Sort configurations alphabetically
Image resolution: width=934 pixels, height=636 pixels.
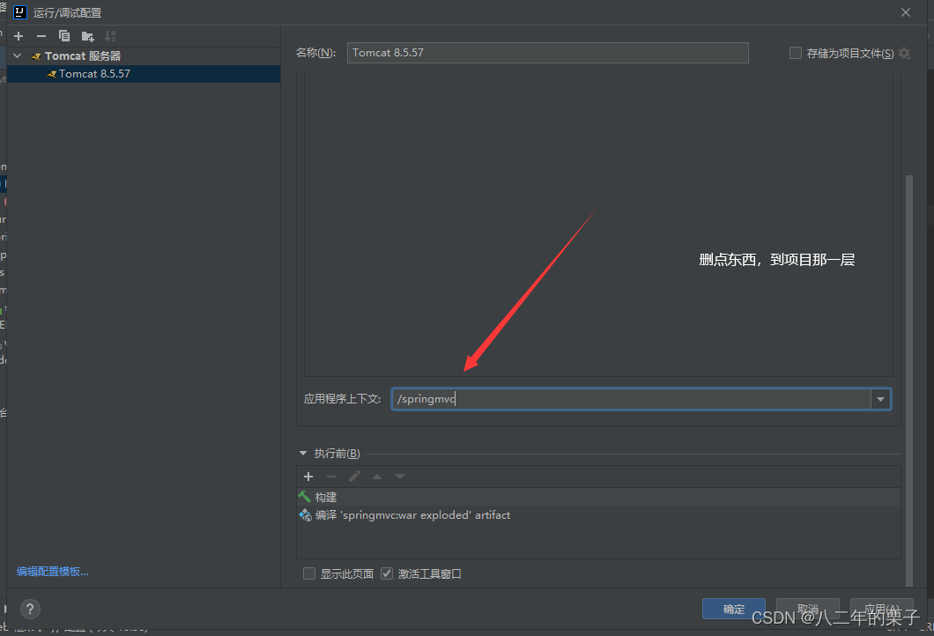tap(110, 36)
